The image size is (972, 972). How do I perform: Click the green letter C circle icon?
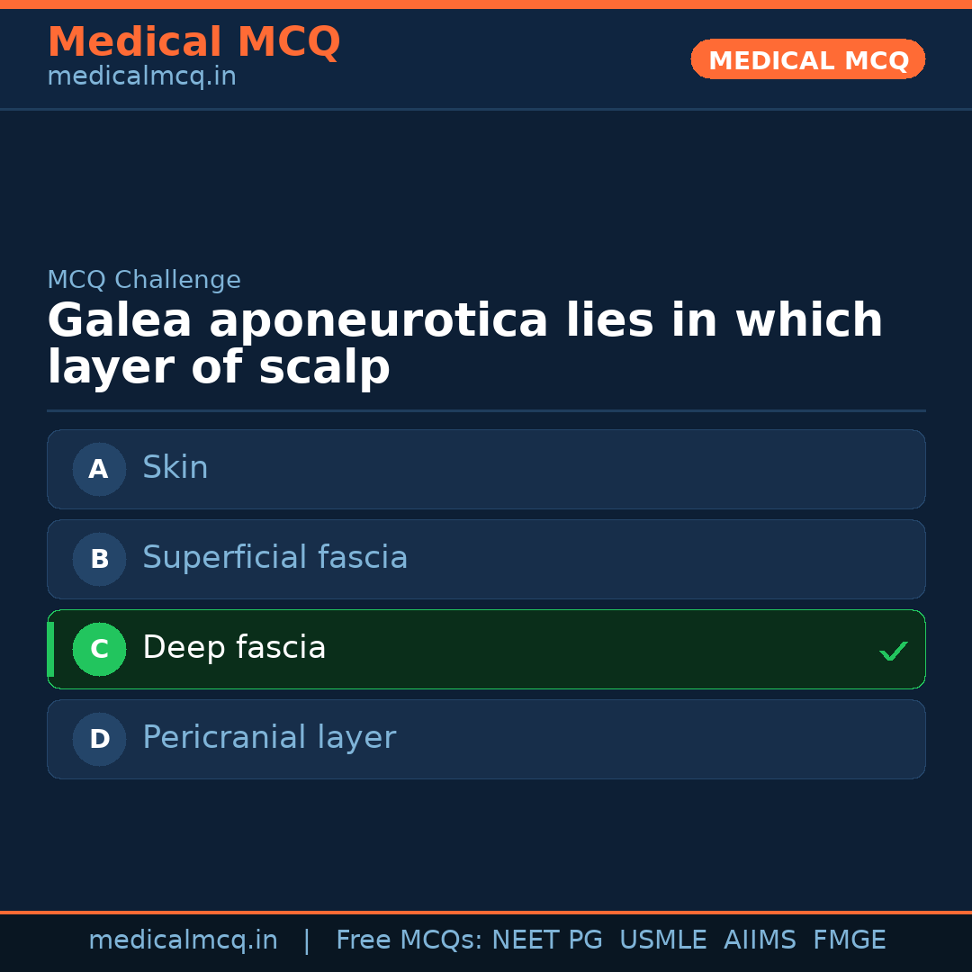pyautogui.click(x=99, y=649)
